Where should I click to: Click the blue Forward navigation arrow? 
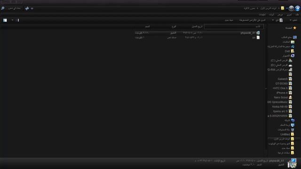coord(297,8)
